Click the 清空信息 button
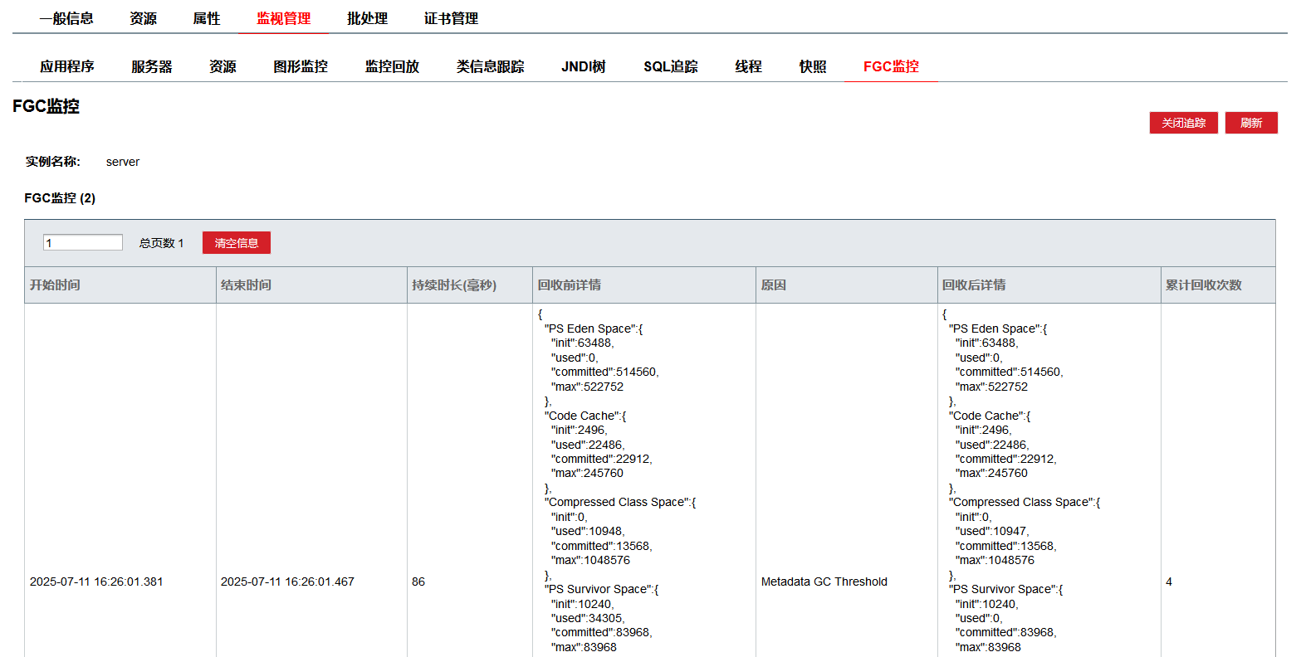Image resolution: width=1301 pixels, height=657 pixels. coord(237,243)
